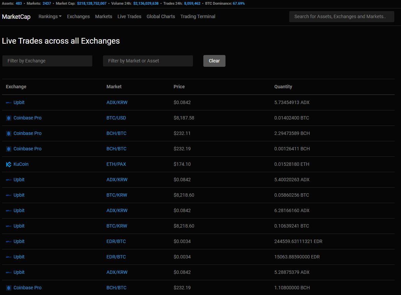Open BCH/BTC market in 1.10800000 BCH row
Screen dimensions: 401x295
[x=116, y=288]
